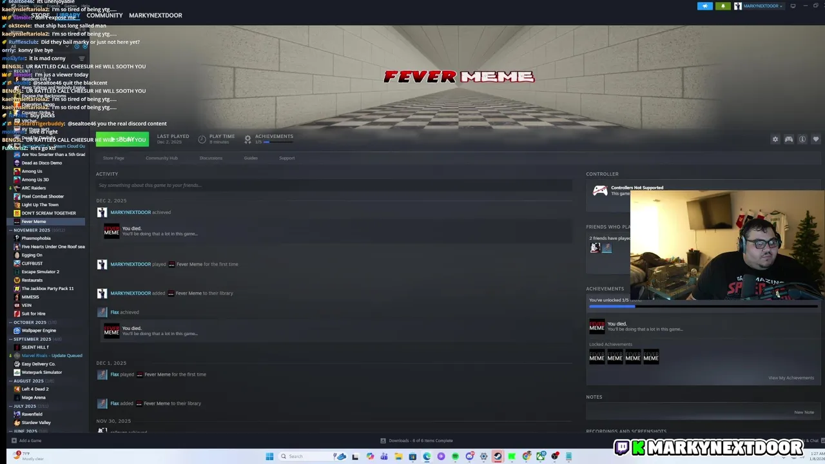Open Windows Start button on taskbar

pyautogui.click(x=269, y=456)
